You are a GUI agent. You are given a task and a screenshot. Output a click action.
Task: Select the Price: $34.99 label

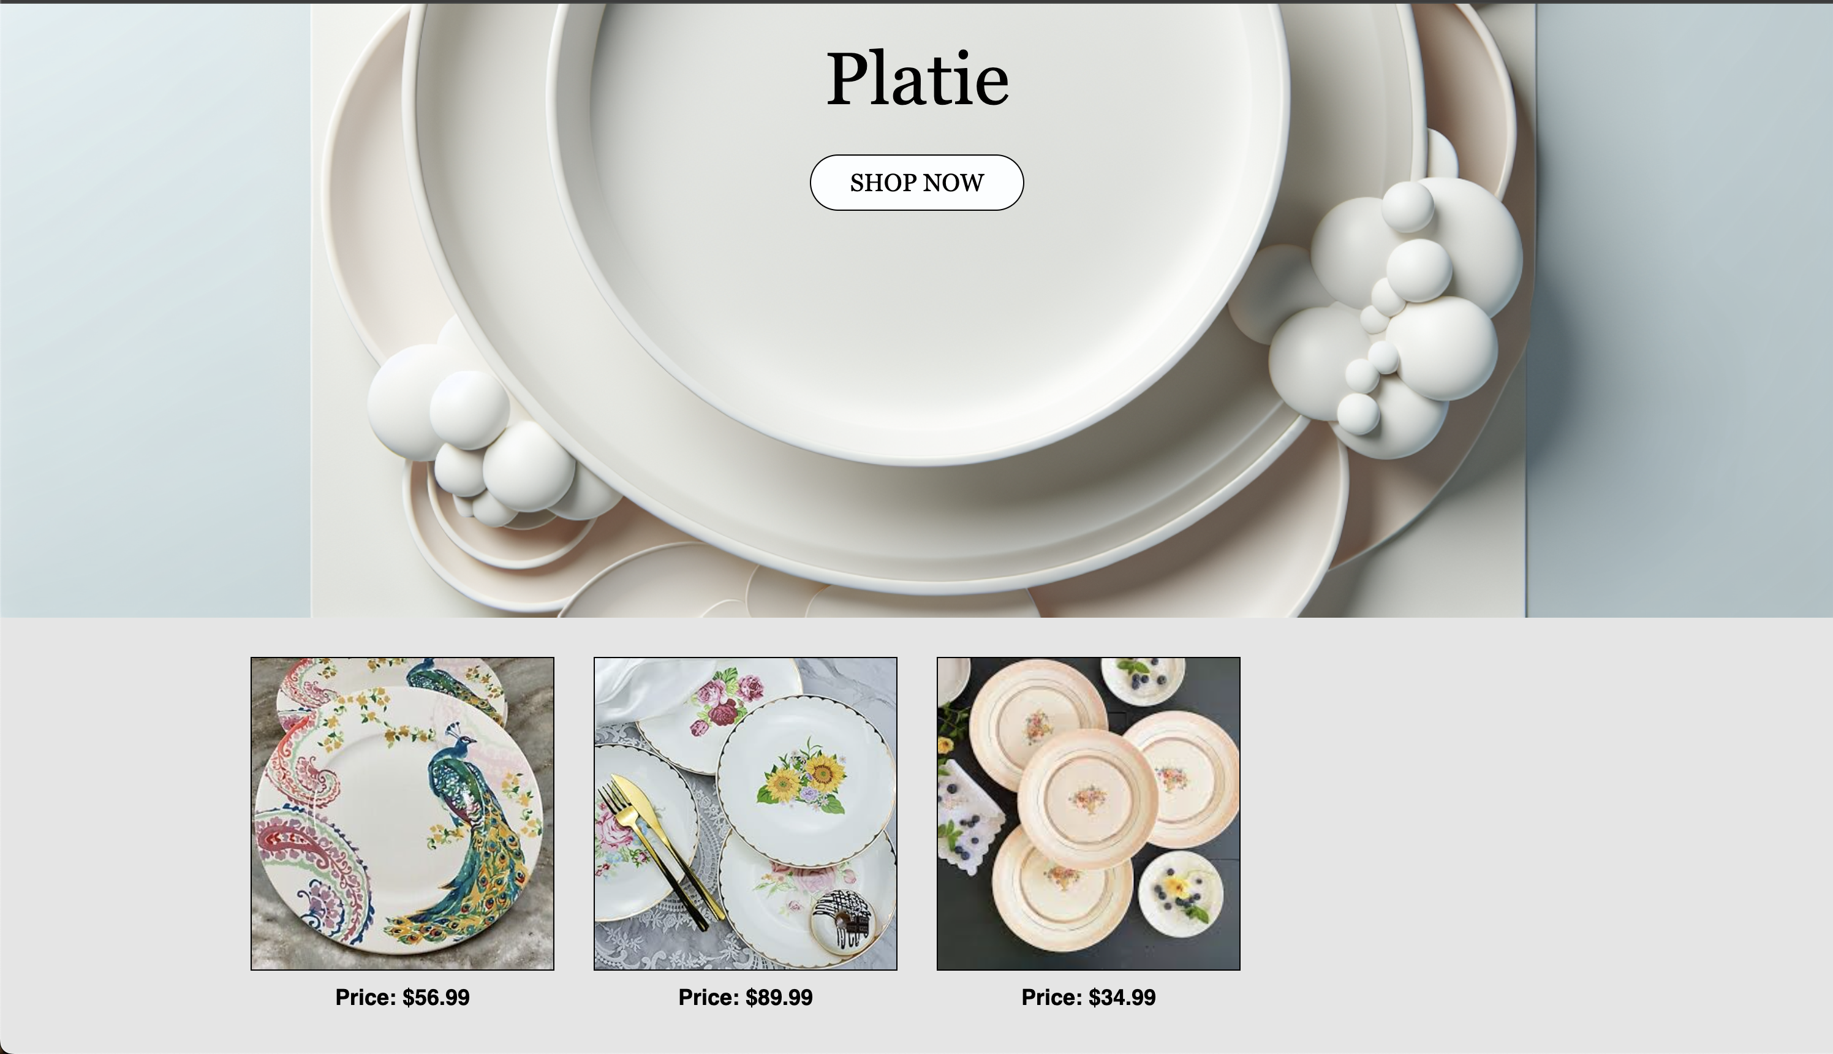click(1089, 998)
